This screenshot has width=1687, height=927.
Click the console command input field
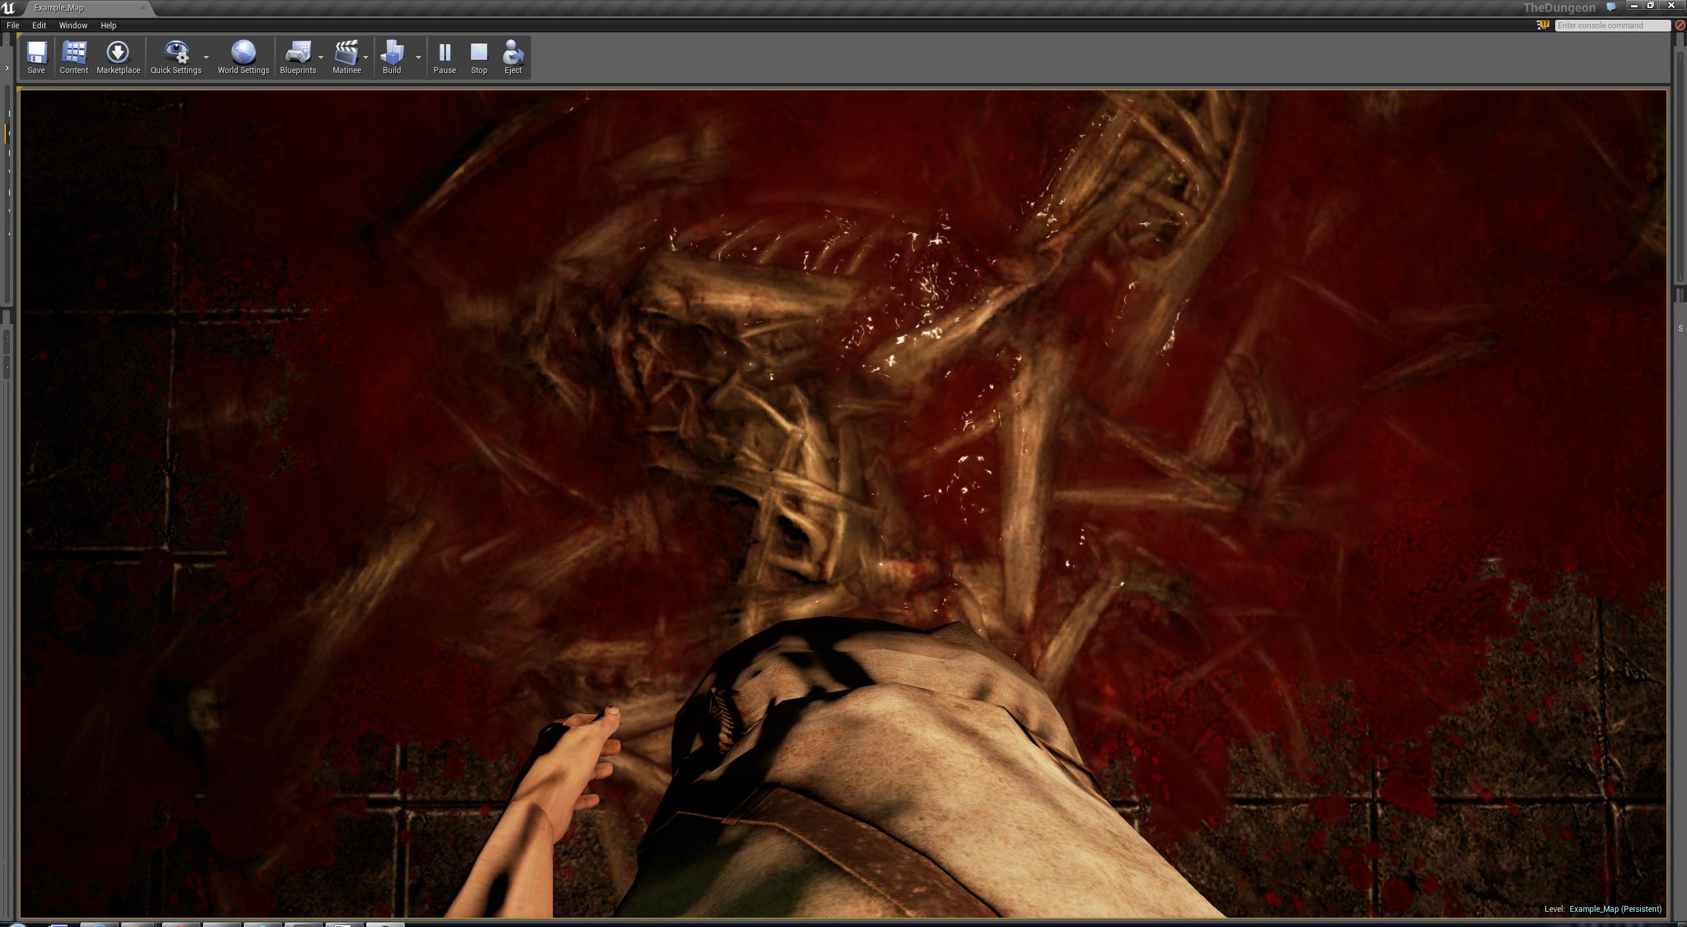pos(1611,25)
